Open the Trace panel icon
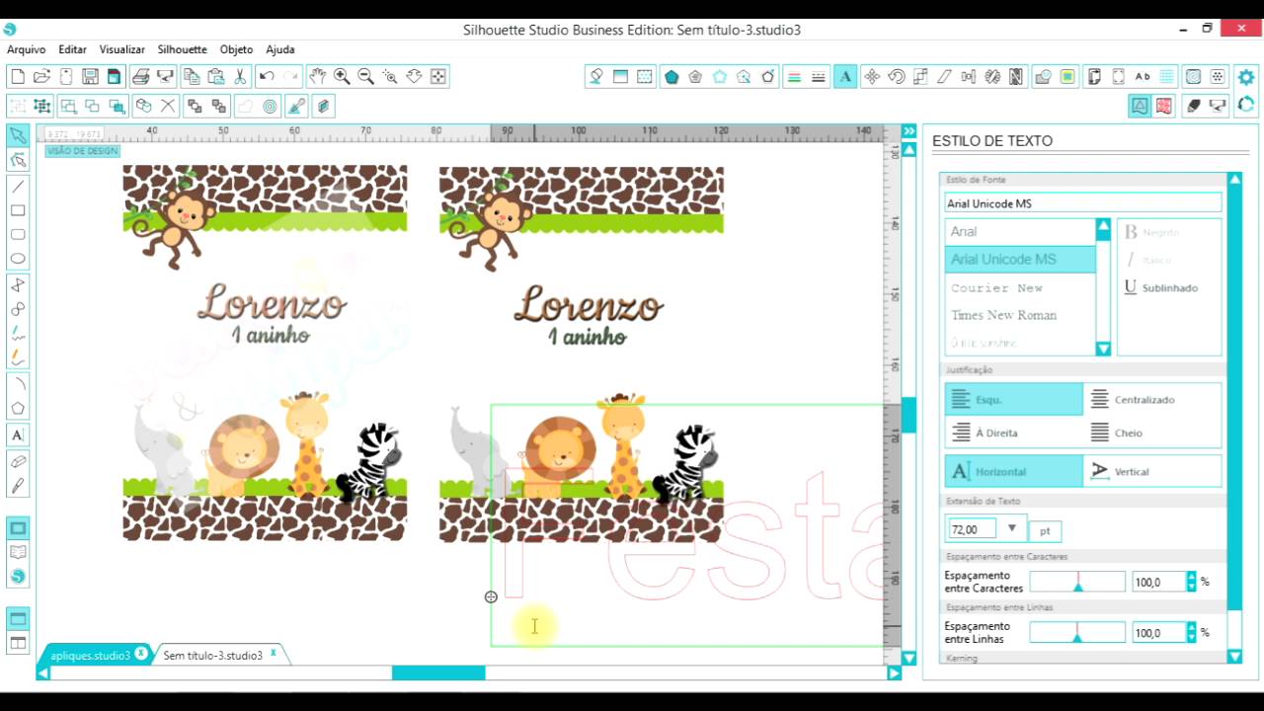Viewport: 1264px width, 711px height. point(1067,76)
